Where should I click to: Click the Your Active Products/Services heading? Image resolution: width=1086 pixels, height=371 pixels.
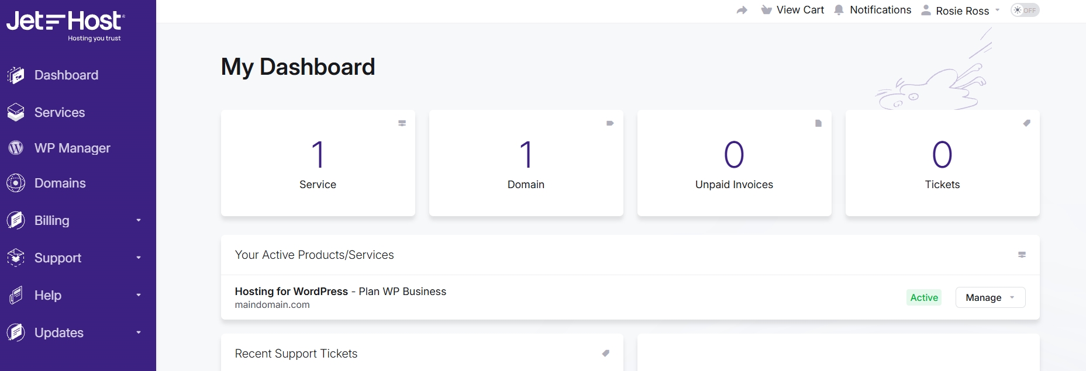315,255
